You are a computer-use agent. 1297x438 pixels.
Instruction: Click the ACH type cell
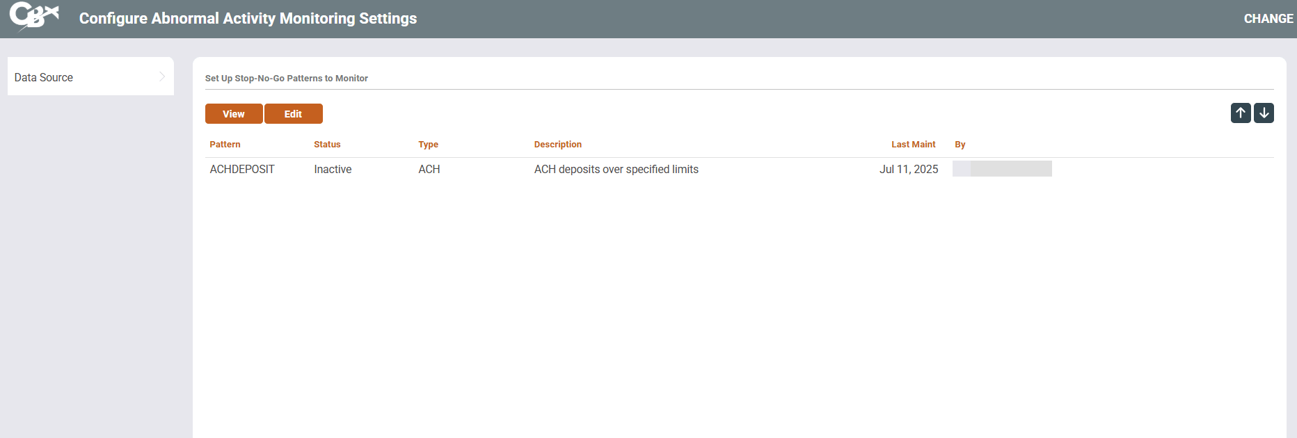pyautogui.click(x=429, y=169)
